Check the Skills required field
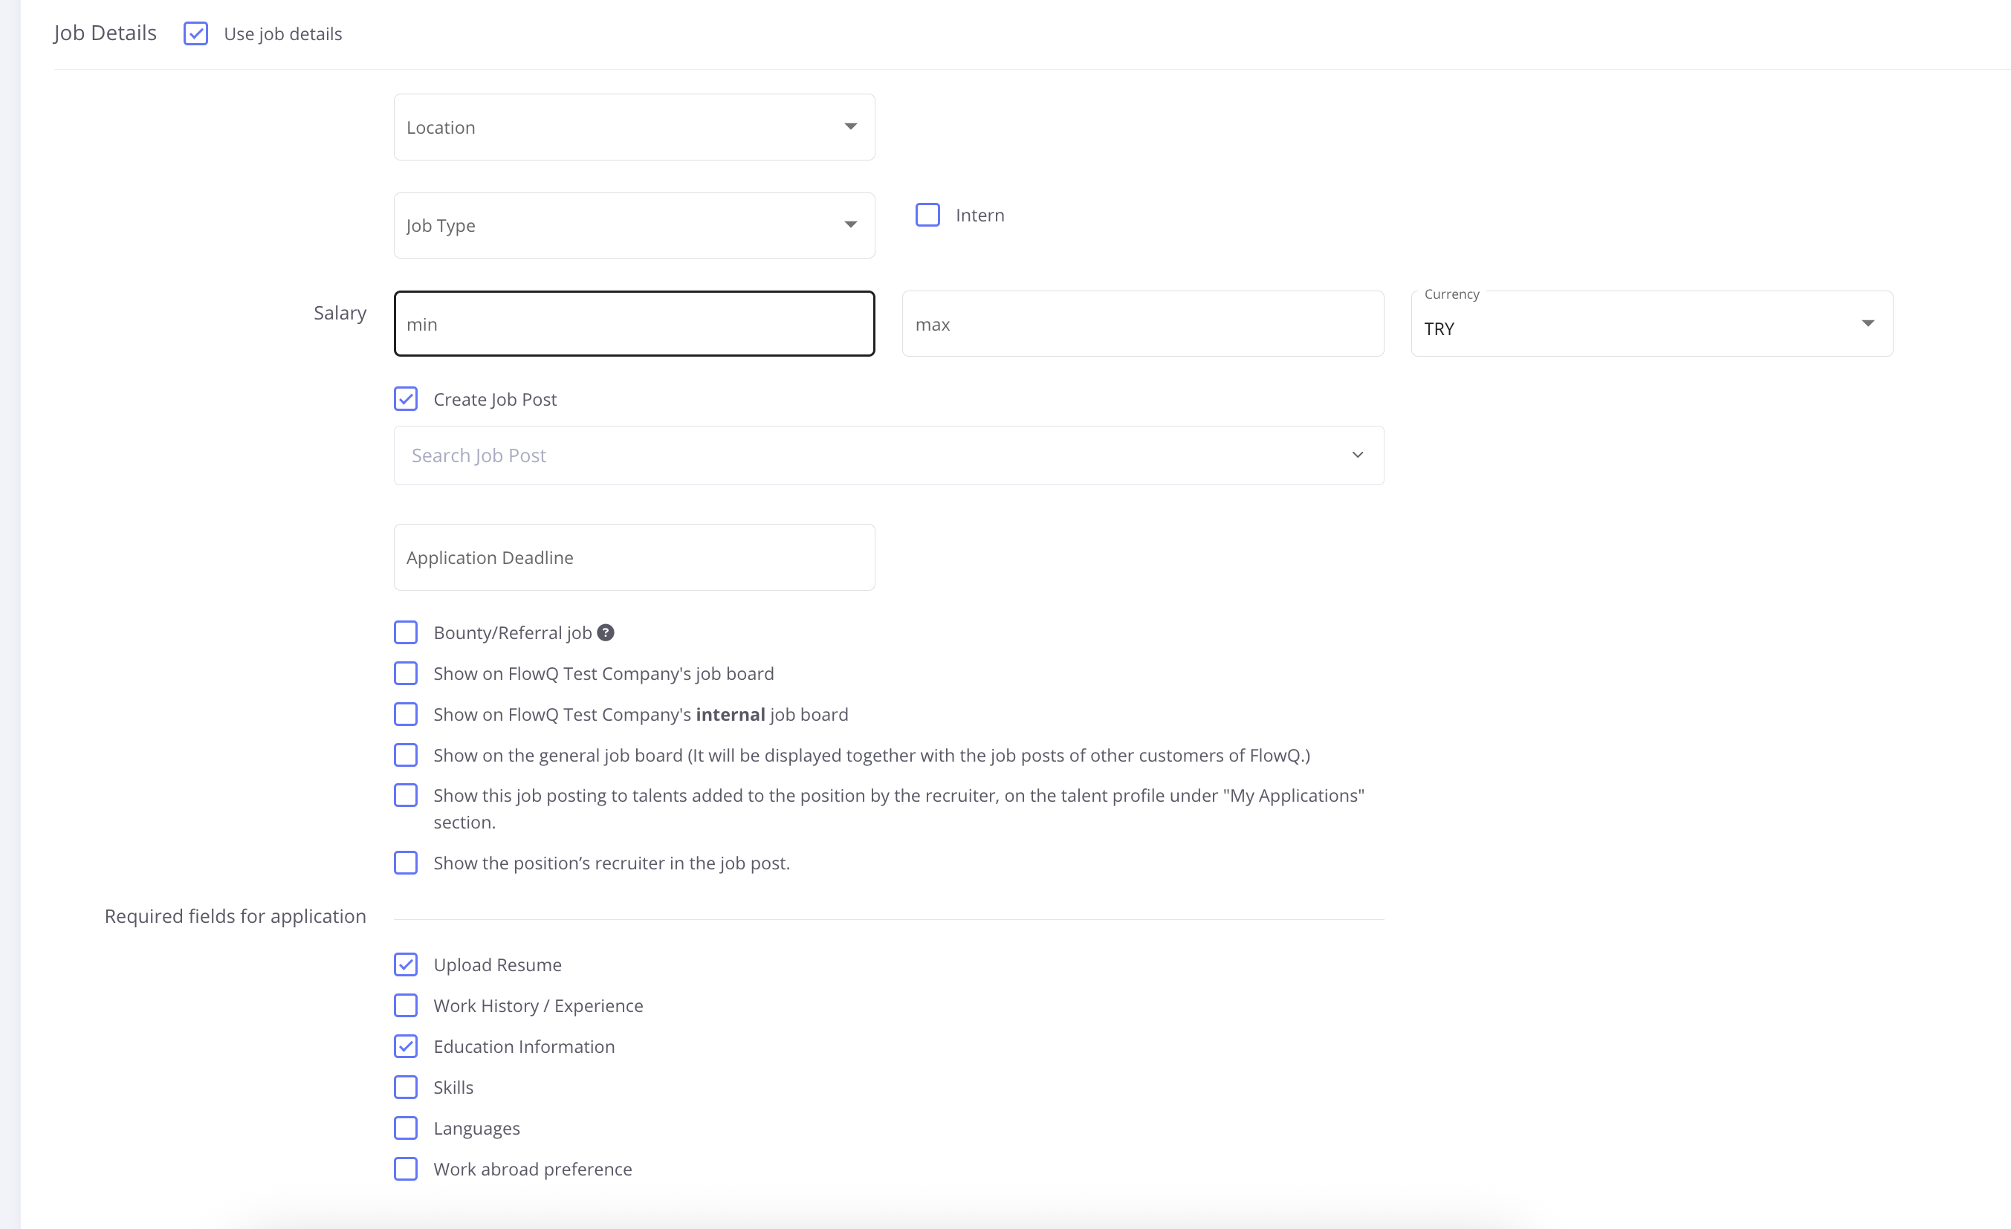The image size is (2011, 1229). tap(406, 1087)
